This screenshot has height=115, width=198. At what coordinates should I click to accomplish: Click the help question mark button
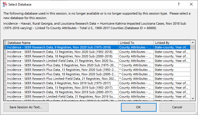(x=179, y=4)
